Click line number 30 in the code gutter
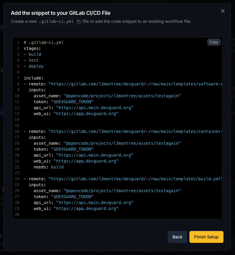This screenshot has width=235, height=255. coord(17,214)
